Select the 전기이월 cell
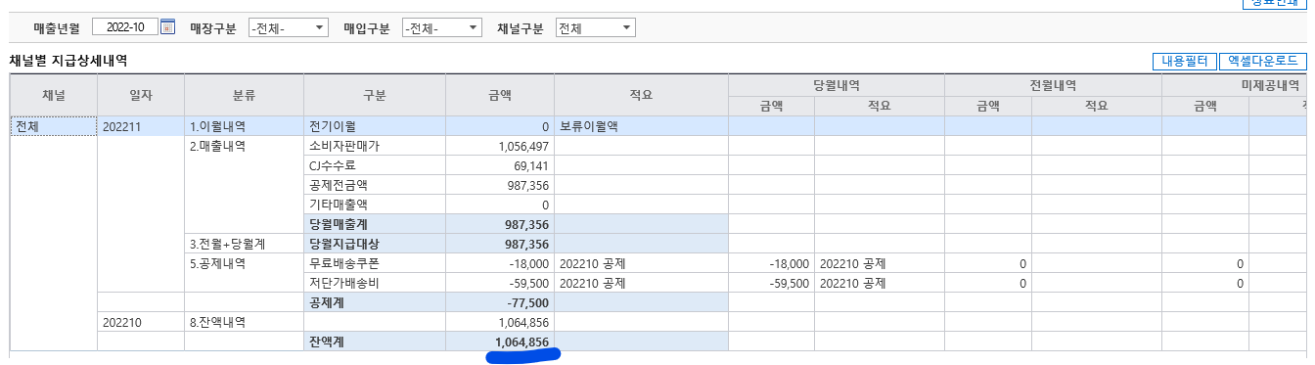1315x365 pixels. click(375, 126)
